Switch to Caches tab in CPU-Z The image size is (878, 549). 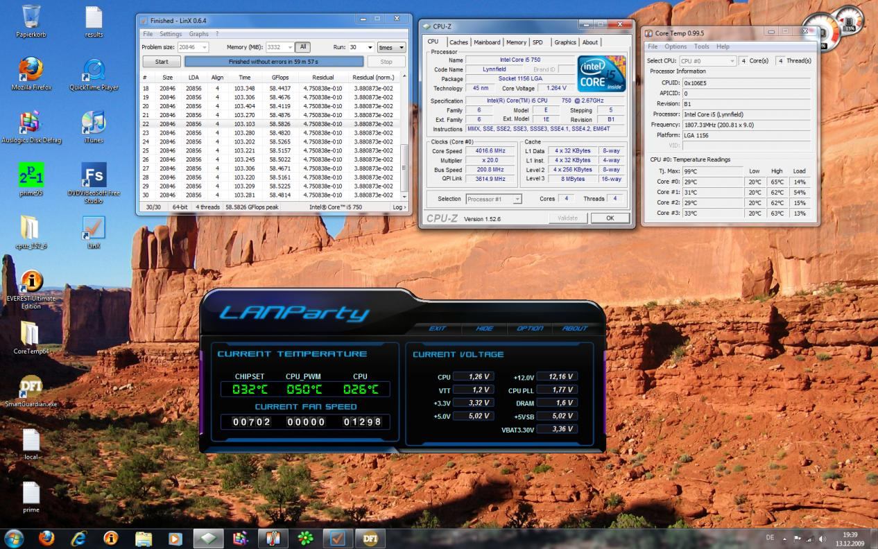[458, 42]
